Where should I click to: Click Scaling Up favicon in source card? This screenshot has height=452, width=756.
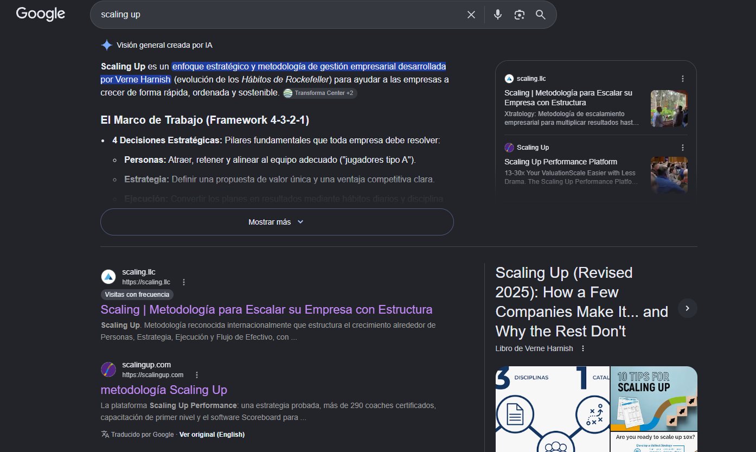509,148
